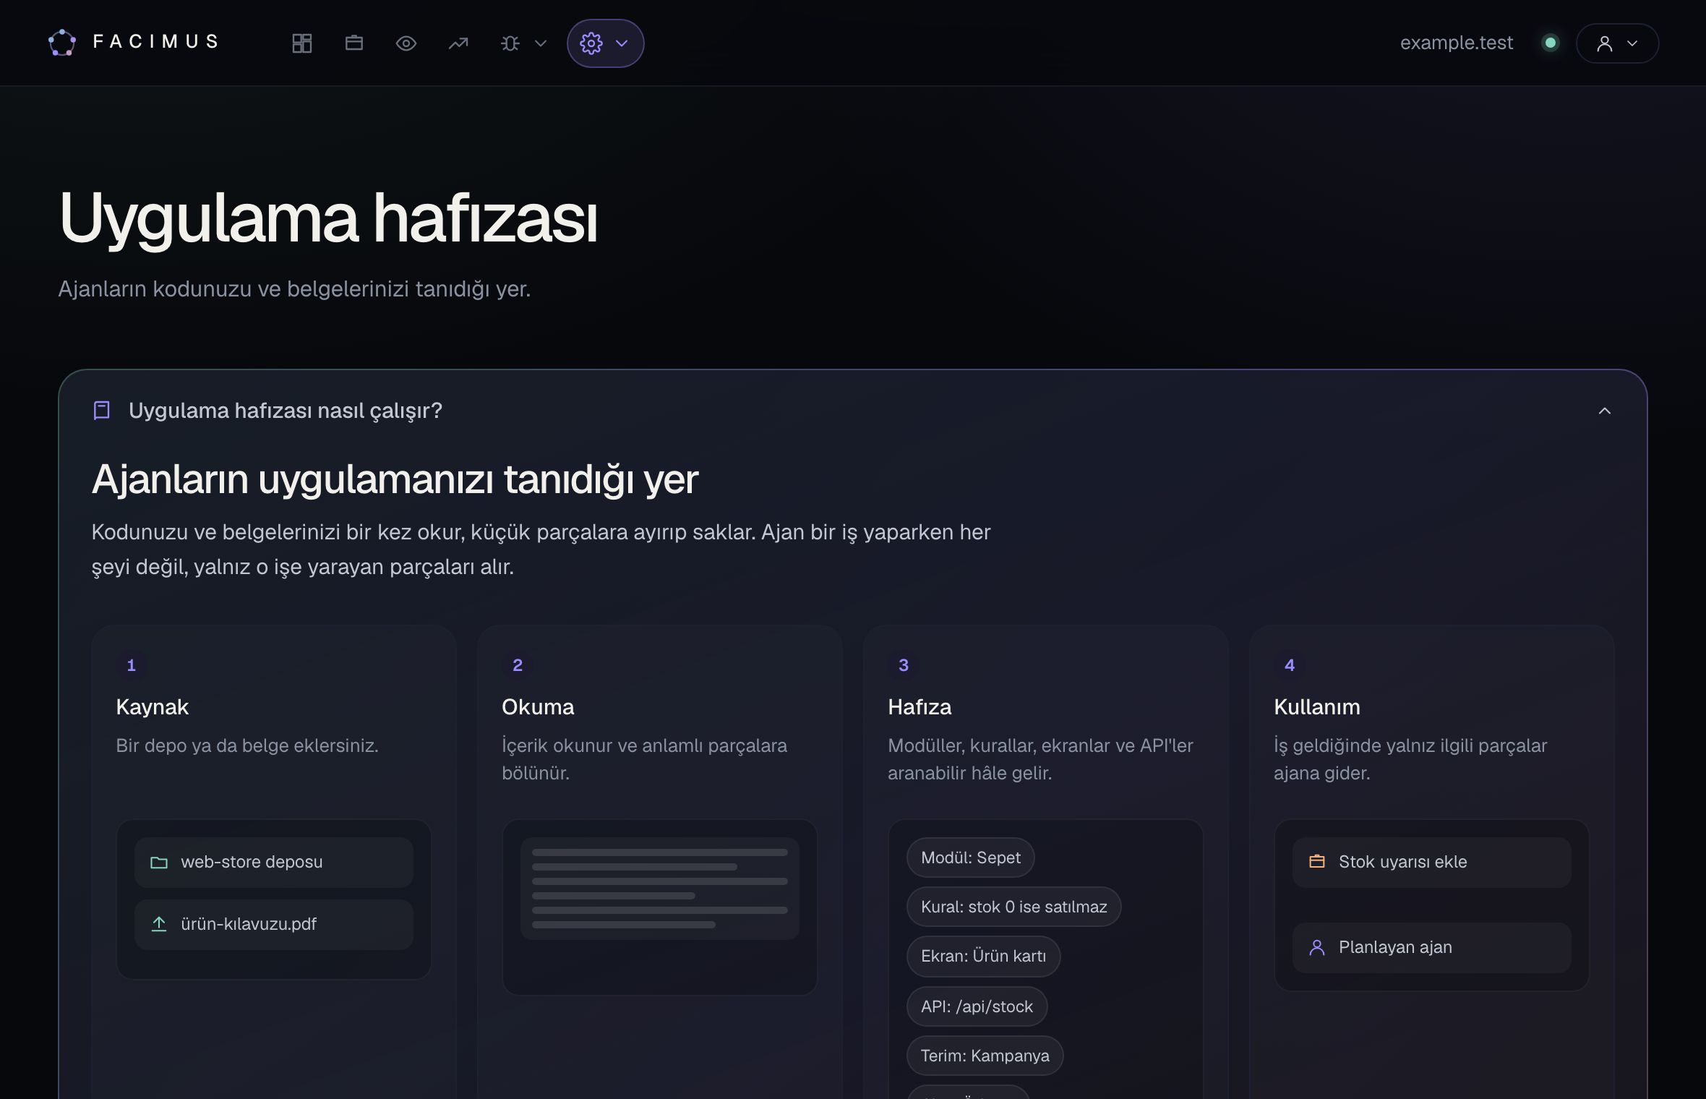Click the example.test domain label
Screen dimensions: 1706x1099
pos(1456,43)
